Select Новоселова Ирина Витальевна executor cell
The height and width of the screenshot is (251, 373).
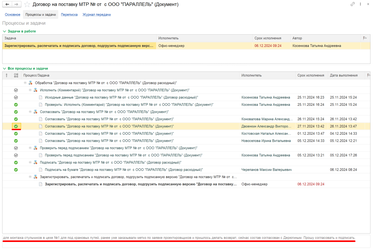click(x=267, y=141)
